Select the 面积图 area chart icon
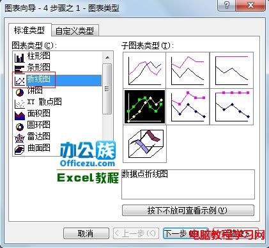Viewport: 269px width, 248px height. (20, 115)
